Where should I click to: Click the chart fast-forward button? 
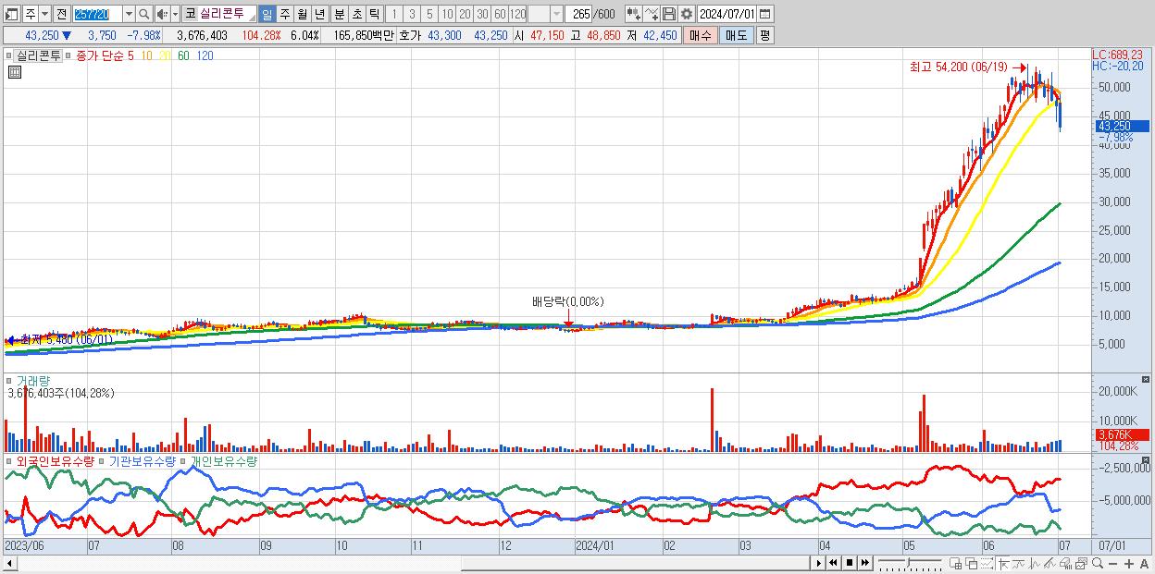[x=865, y=563]
